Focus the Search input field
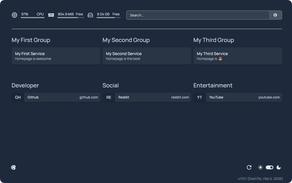The image size is (292, 183). 198,15
